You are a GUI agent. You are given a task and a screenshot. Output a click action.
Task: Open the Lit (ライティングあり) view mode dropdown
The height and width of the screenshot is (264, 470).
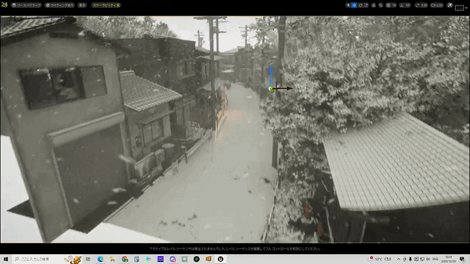[59, 5]
